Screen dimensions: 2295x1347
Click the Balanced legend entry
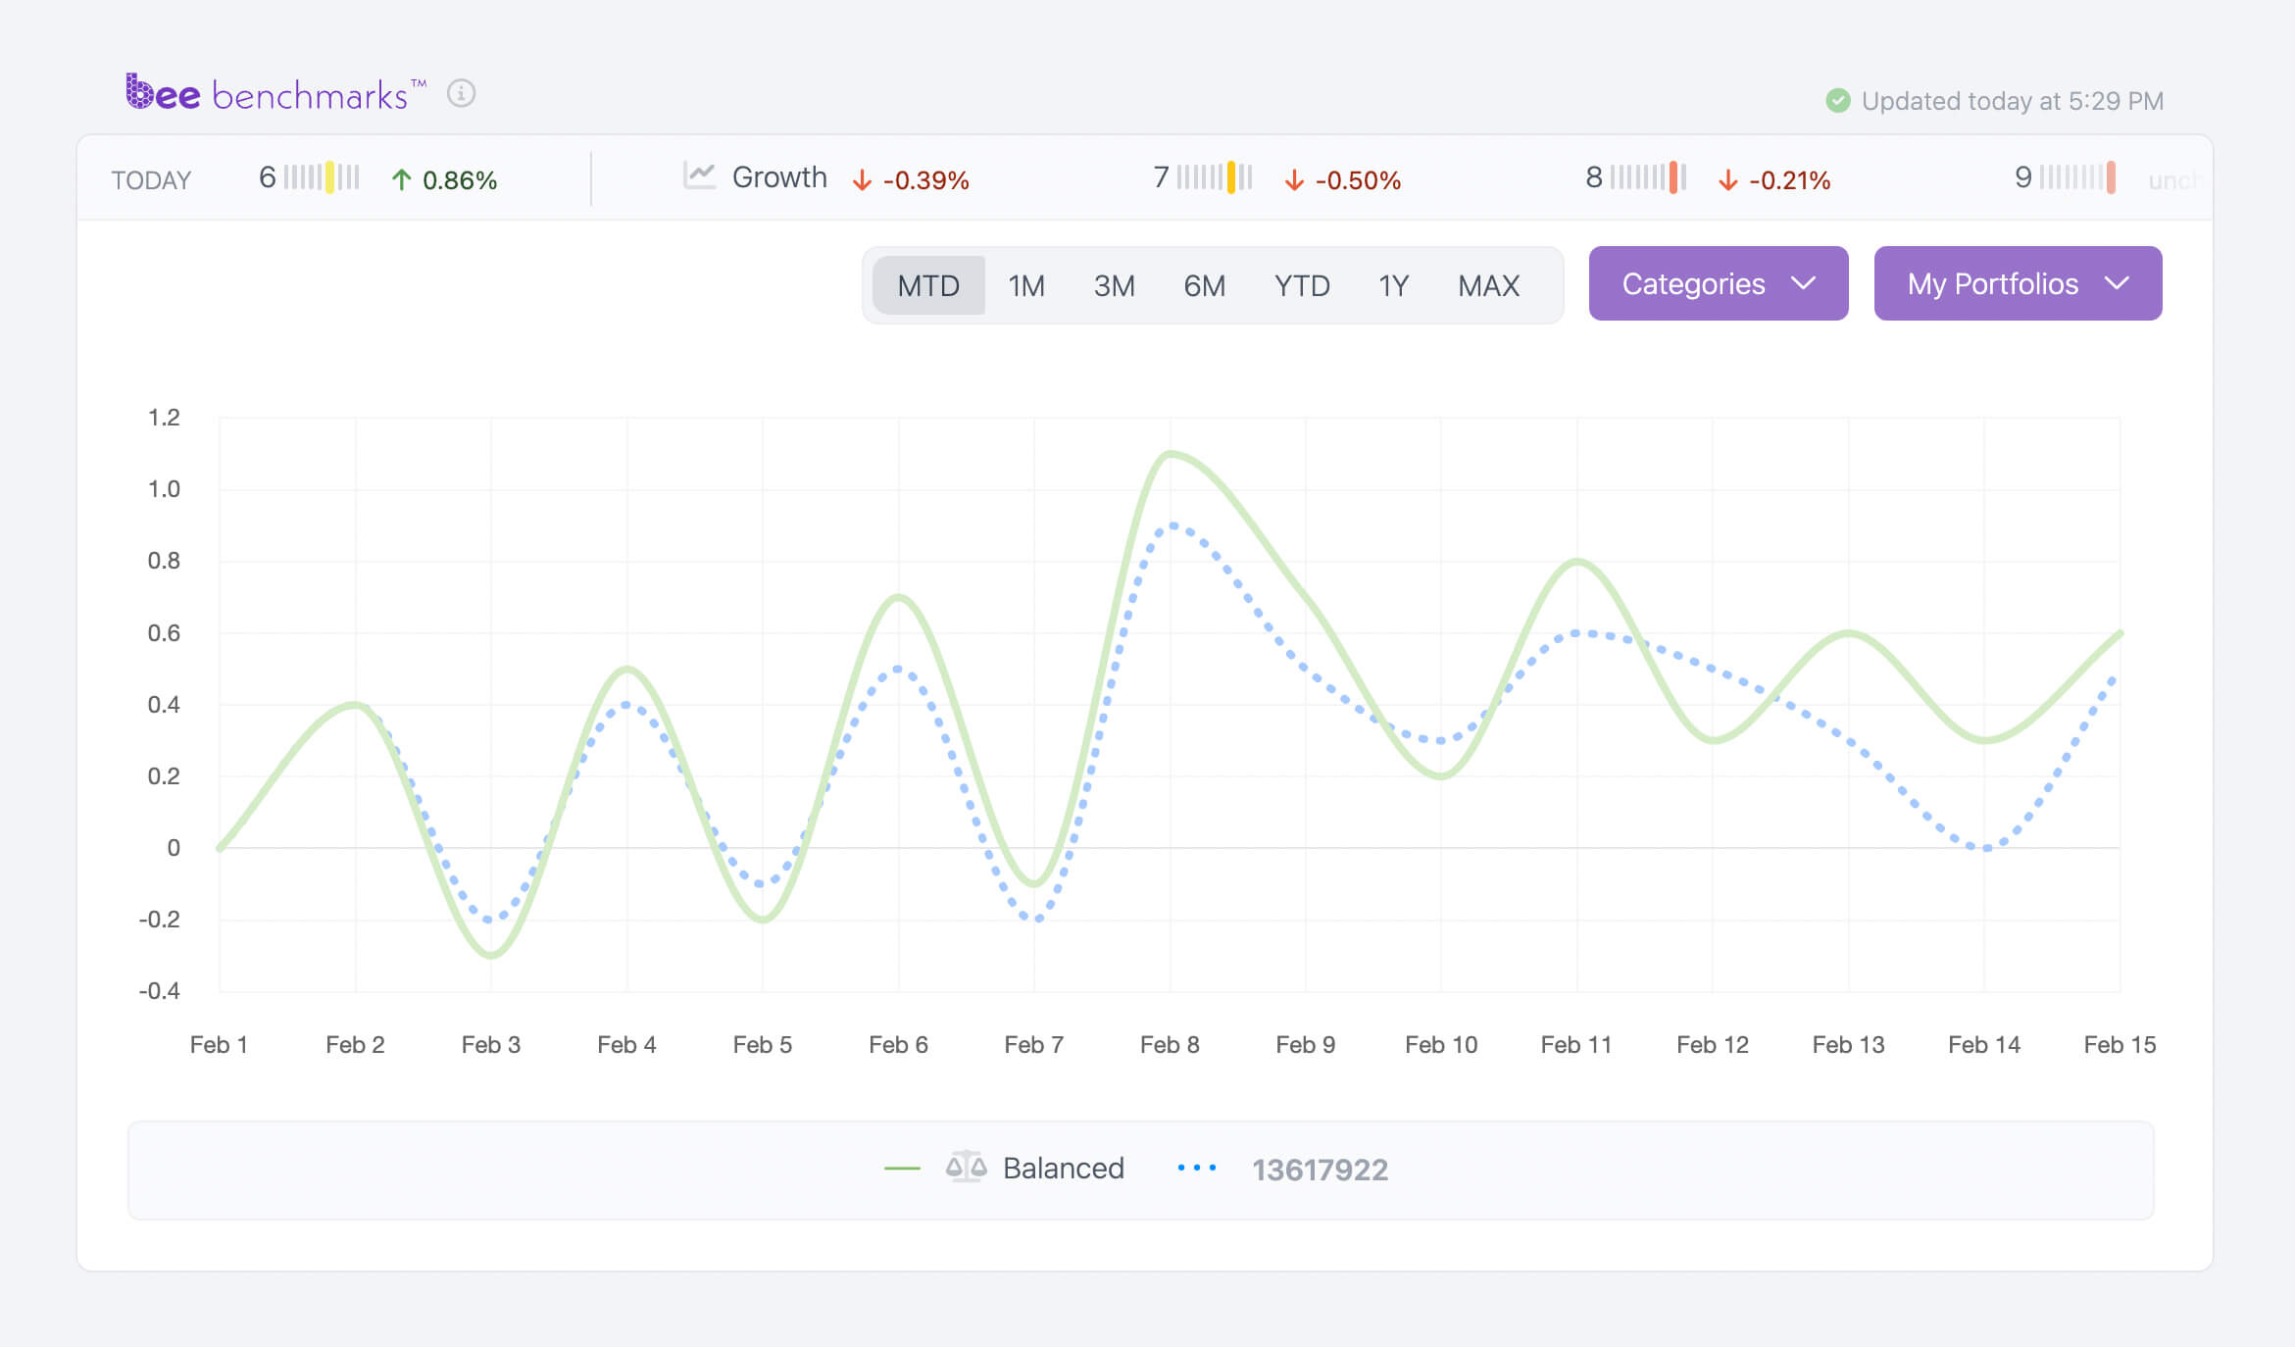(1063, 1168)
